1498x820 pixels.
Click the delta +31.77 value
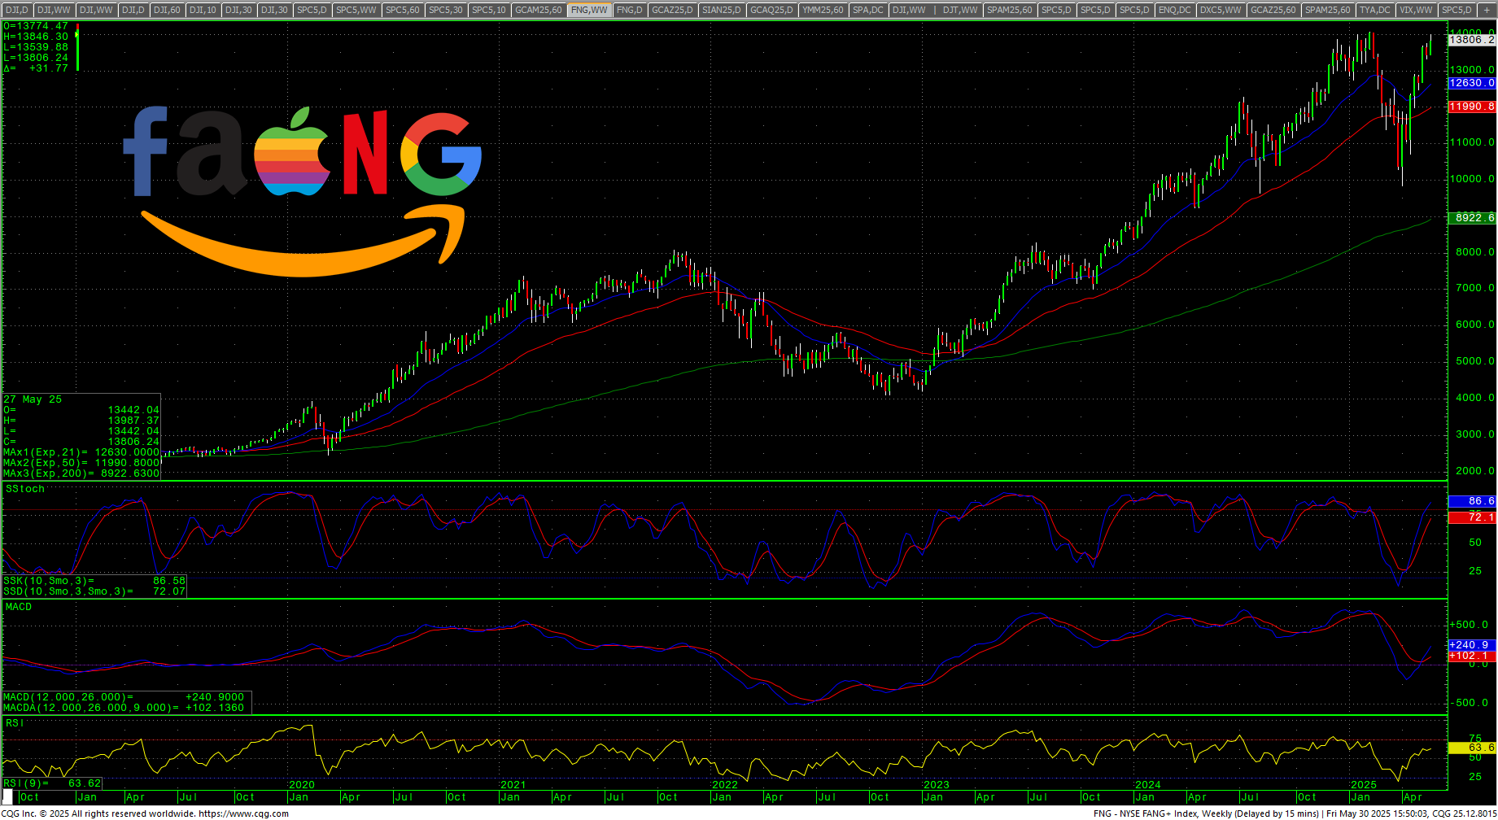[x=36, y=68]
